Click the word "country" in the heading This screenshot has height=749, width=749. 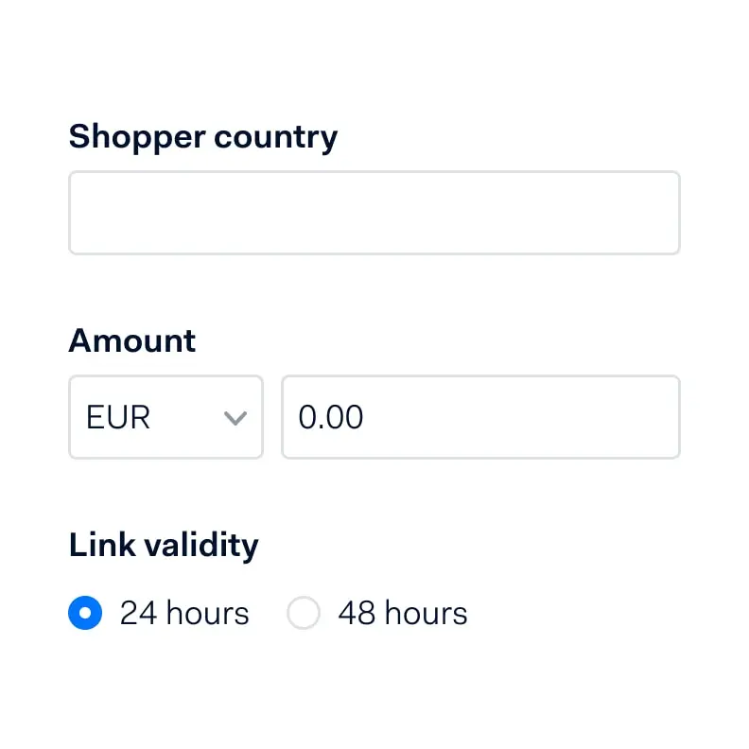coord(275,138)
